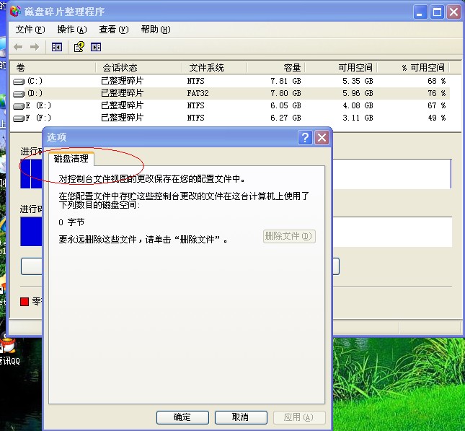465x431 pixels.
Task: Click the 49 % free space cell
Action: click(x=437, y=118)
